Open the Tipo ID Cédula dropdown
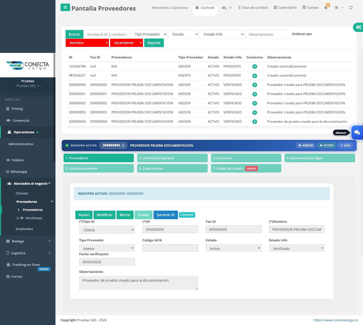The image size is (363, 325). [x=107, y=230]
